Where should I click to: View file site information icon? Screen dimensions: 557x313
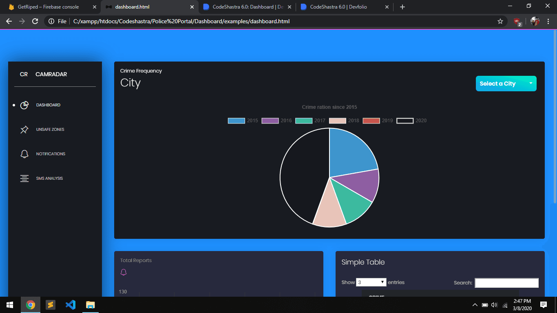coord(51,21)
